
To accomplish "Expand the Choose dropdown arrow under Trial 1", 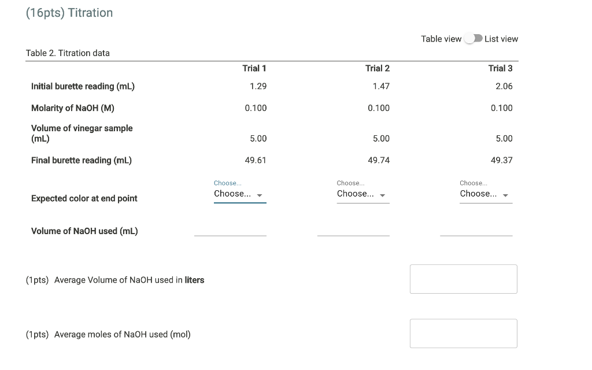I will click(x=260, y=195).
